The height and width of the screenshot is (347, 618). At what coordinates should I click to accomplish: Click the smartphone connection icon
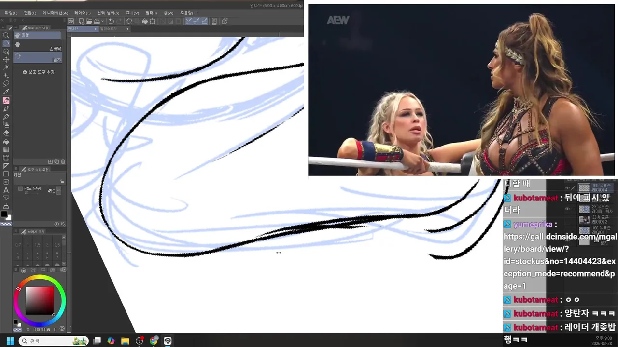[214, 21]
